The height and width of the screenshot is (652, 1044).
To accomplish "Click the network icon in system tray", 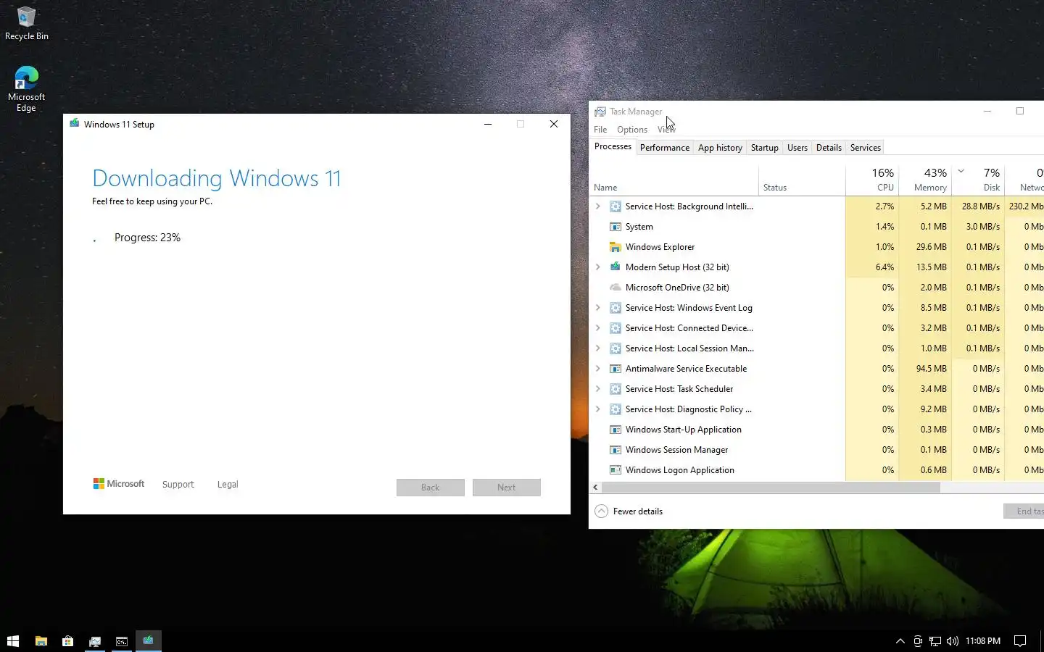I will (935, 640).
